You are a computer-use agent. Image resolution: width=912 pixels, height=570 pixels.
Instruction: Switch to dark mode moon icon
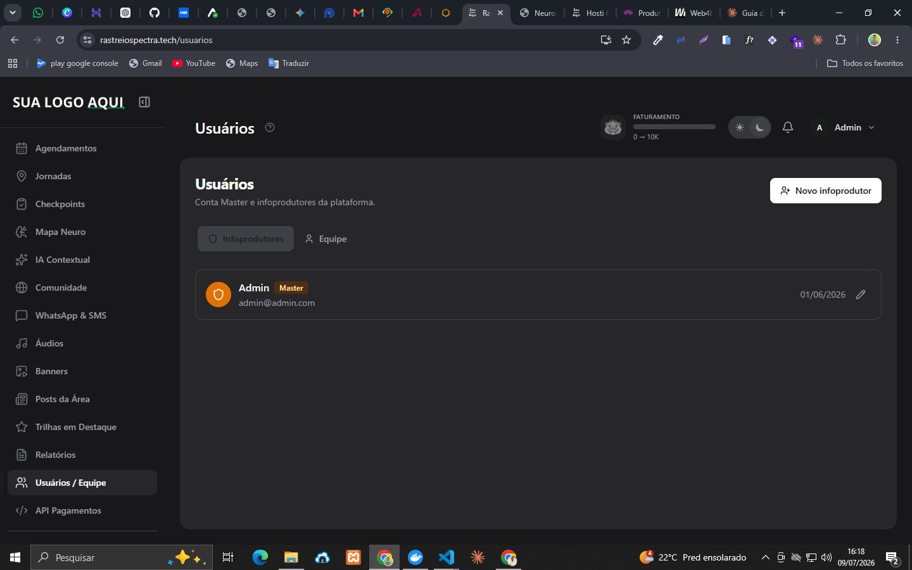[760, 127]
